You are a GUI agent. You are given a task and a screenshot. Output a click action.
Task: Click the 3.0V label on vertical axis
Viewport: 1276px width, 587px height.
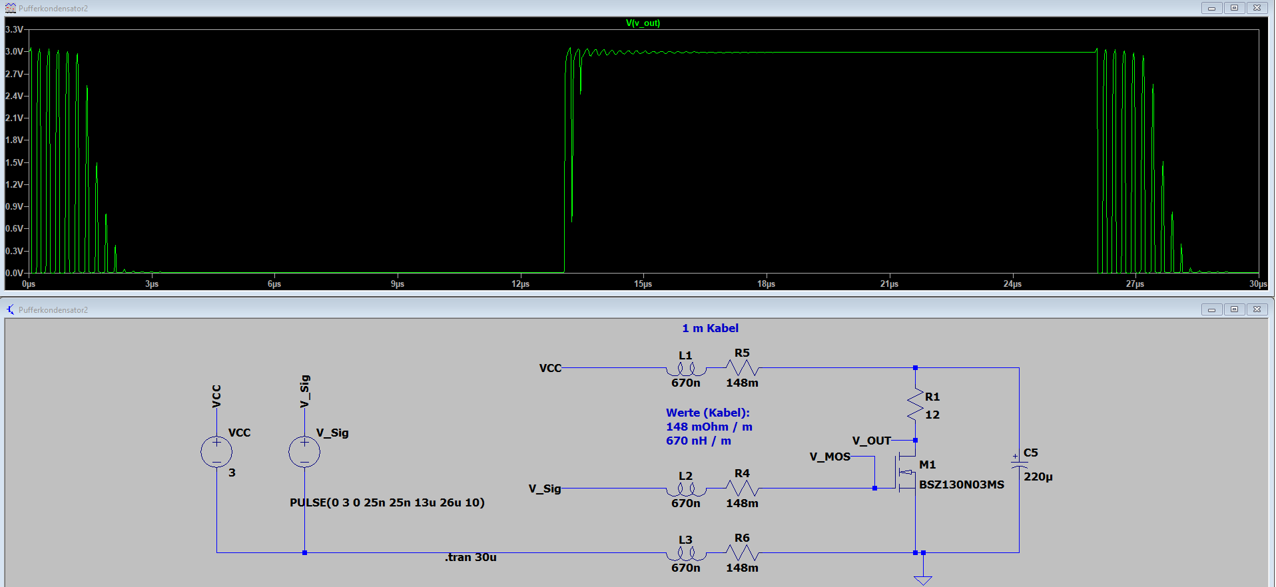tap(14, 51)
